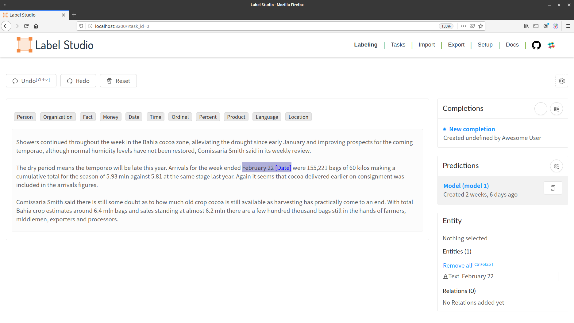Toggle predictions grid view icon
This screenshot has width=574, height=323.
point(557,166)
